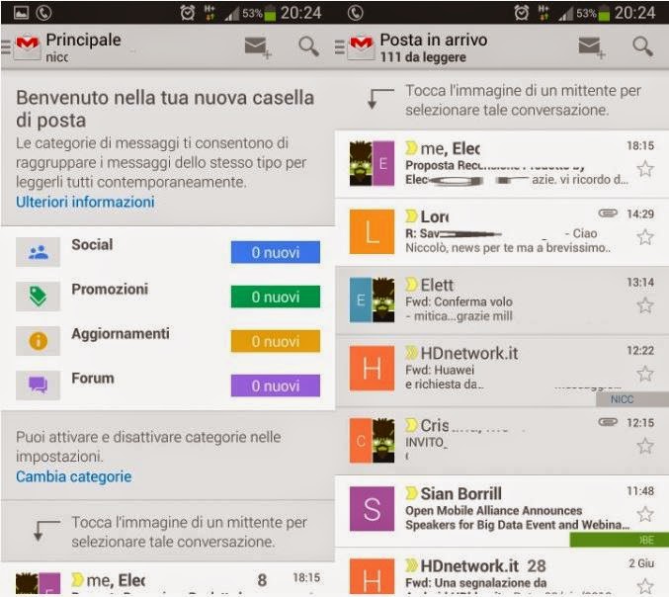The image size is (669, 597).
Task: Tap the Forum purple chat icon
Action: [38, 385]
